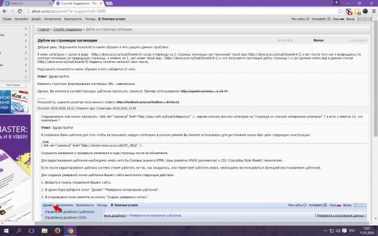Launch Firefox from the taskbar
The height and width of the screenshot is (236, 378).
[x=57, y=231]
